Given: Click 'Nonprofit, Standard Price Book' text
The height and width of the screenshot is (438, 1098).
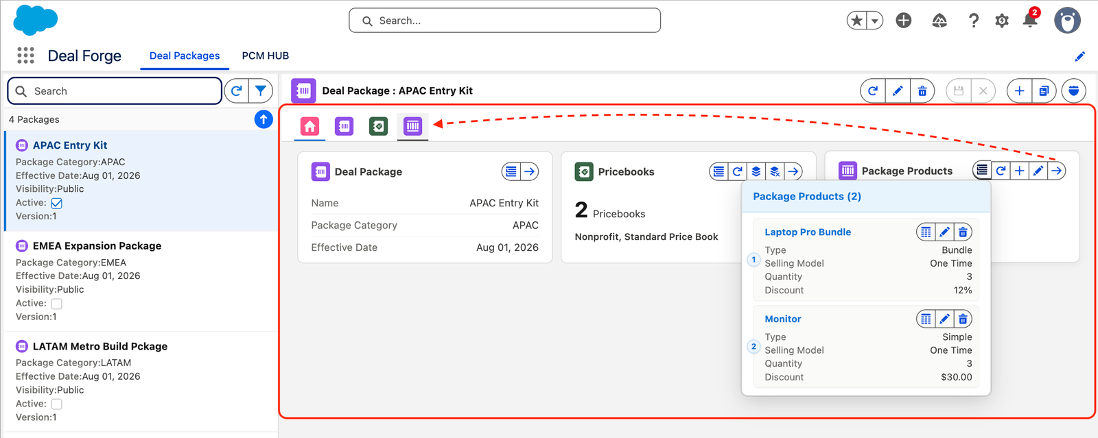Looking at the screenshot, I should pyautogui.click(x=646, y=237).
